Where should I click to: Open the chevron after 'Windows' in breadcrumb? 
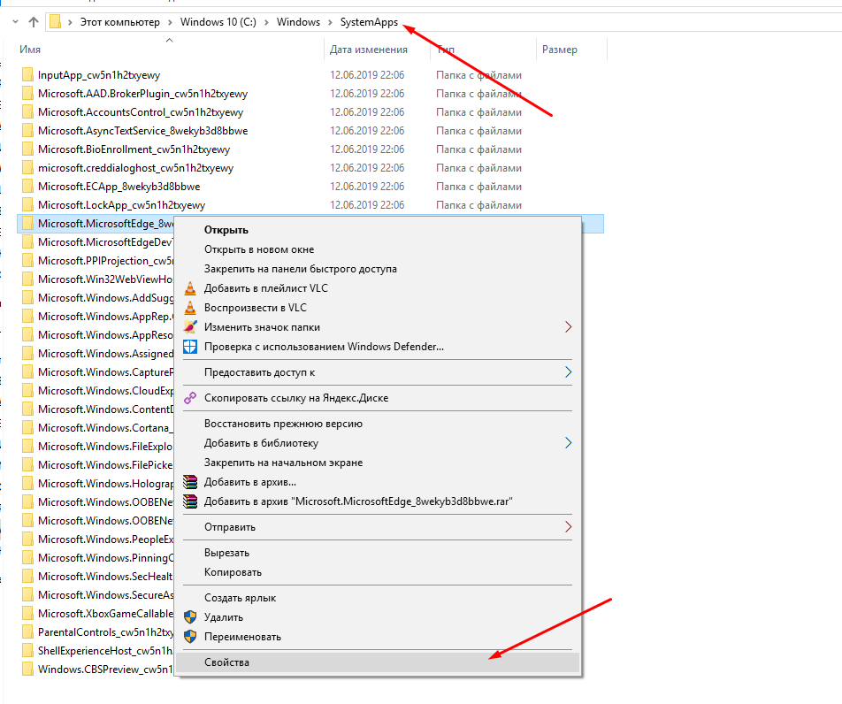(330, 22)
